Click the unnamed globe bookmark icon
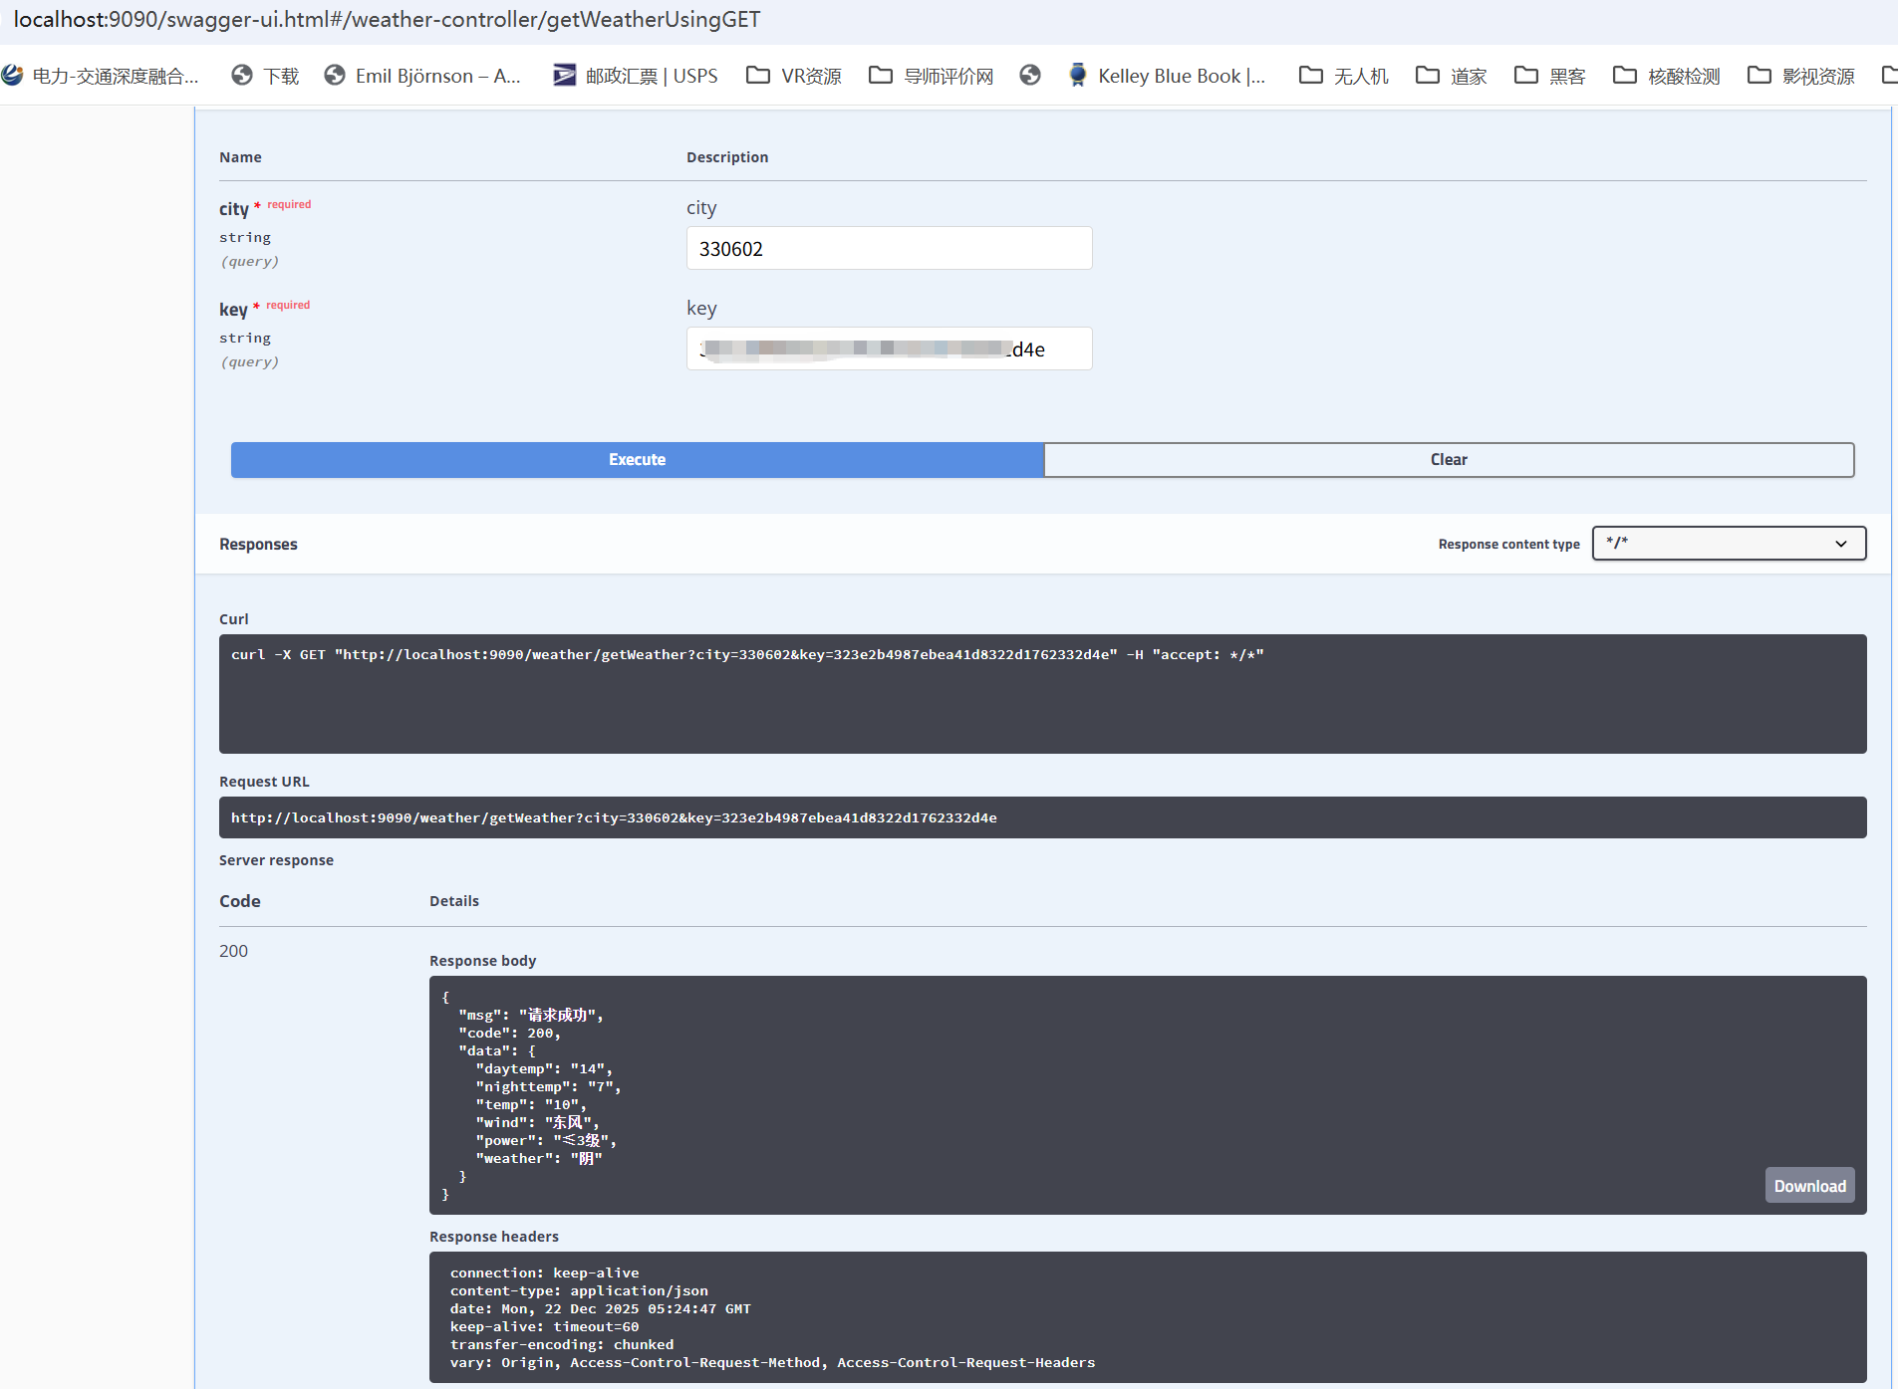 click(x=1030, y=76)
